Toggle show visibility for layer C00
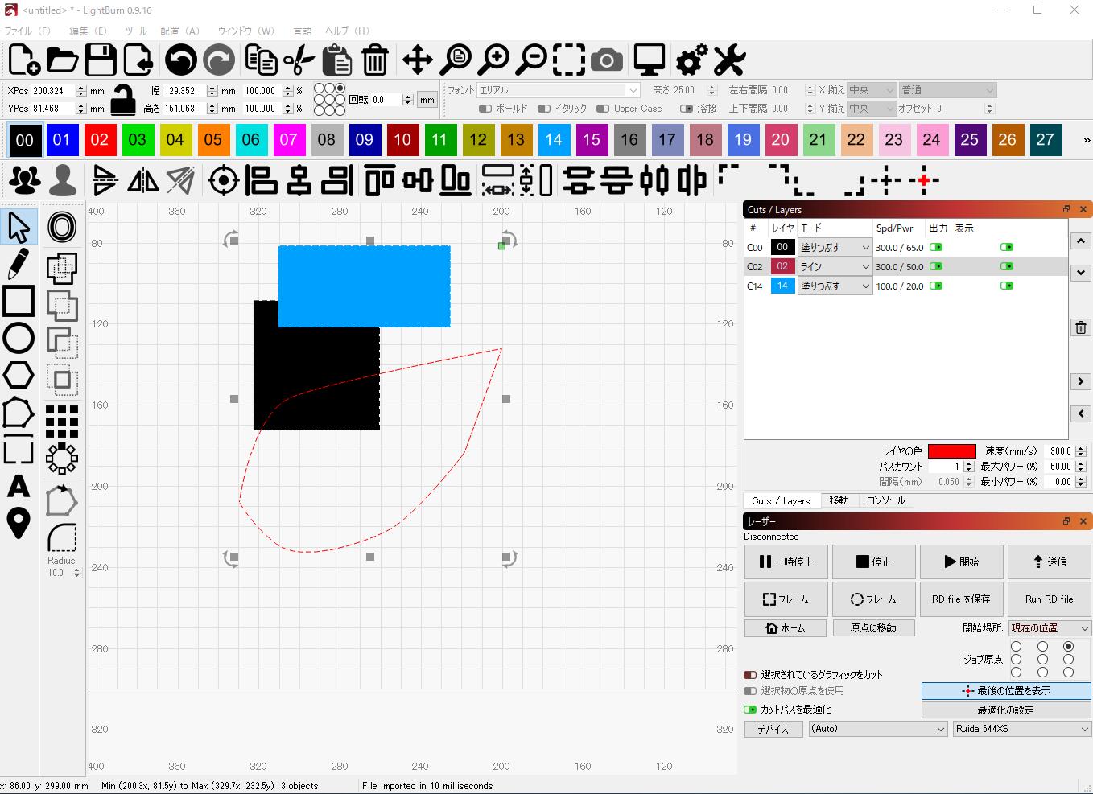The width and height of the screenshot is (1093, 794). pos(1007,247)
